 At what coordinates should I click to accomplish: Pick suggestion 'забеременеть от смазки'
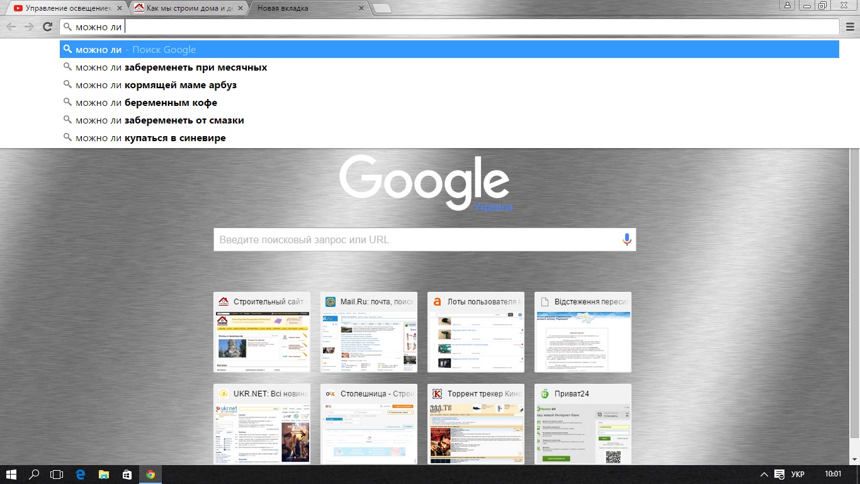(x=450, y=120)
